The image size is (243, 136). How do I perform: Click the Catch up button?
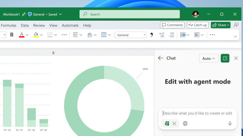point(197,25)
